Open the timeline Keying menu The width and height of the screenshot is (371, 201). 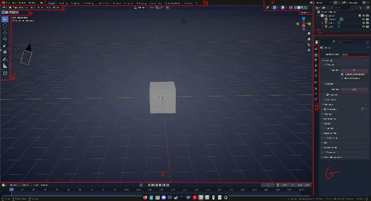click(27, 185)
